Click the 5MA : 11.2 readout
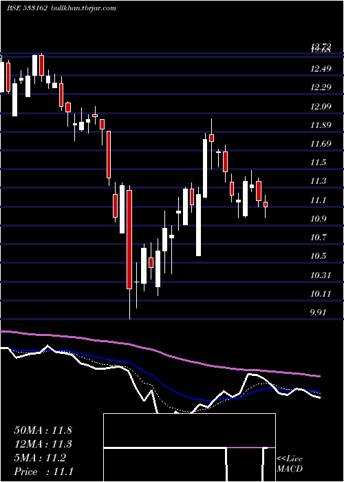344x482 pixels. click(40, 458)
